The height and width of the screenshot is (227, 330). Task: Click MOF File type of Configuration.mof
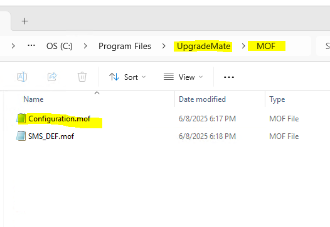pyautogui.click(x=284, y=119)
